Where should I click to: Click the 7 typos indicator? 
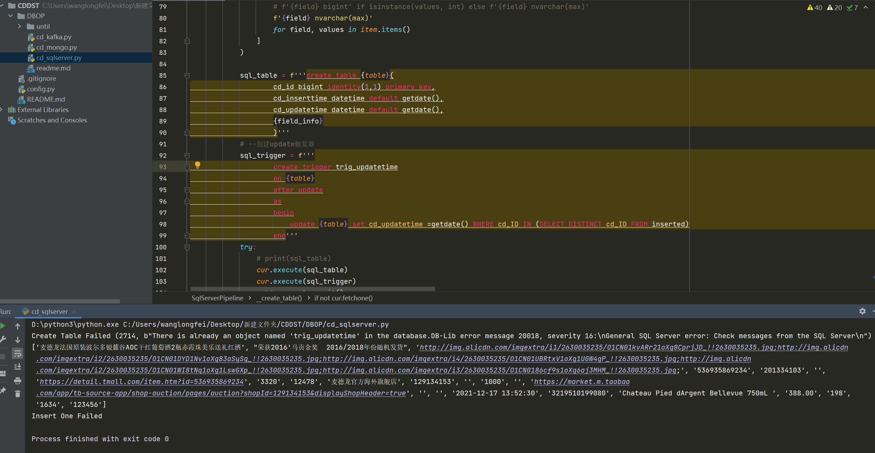coord(852,8)
